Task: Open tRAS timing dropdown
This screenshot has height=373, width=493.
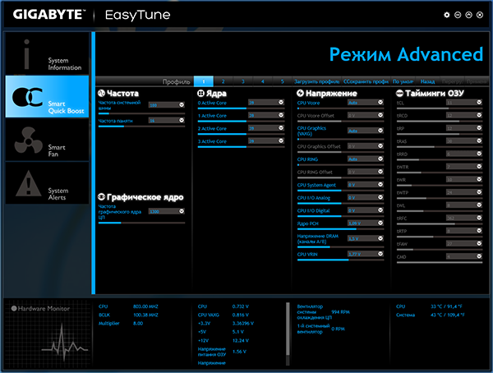Action: pyautogui.click(x=479, y=140)
